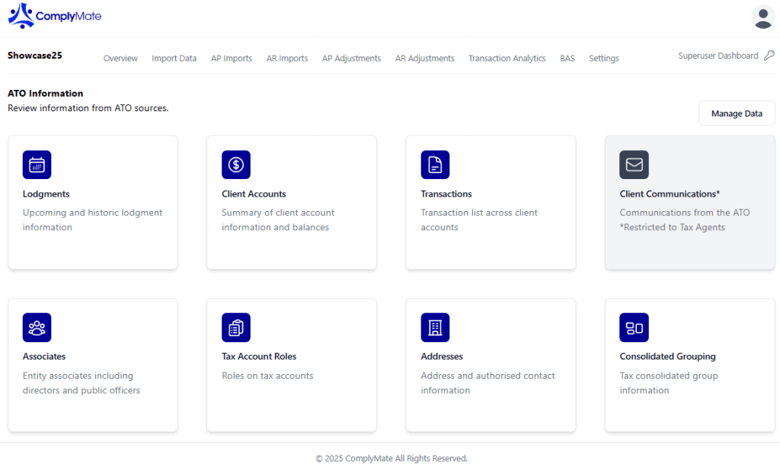Click the Client Communications envelope icon
780x464 pixels.
tap(634, 165)
